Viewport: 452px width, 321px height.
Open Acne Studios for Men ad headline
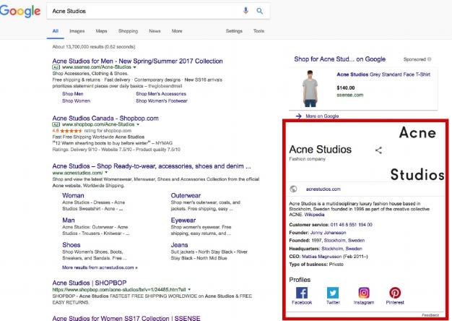point(137,61)
